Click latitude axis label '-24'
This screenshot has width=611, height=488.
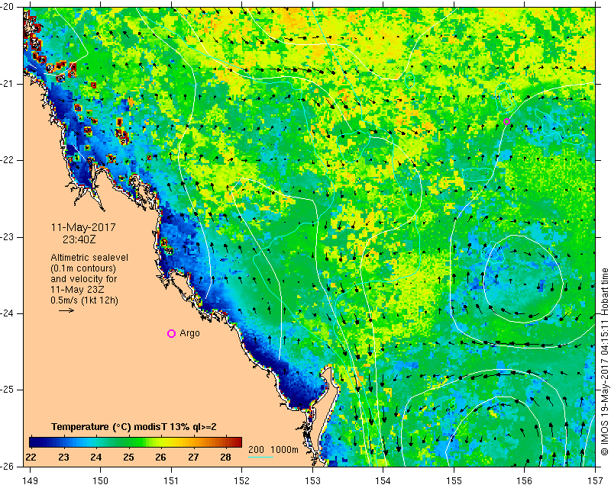[x=8, y=313]
